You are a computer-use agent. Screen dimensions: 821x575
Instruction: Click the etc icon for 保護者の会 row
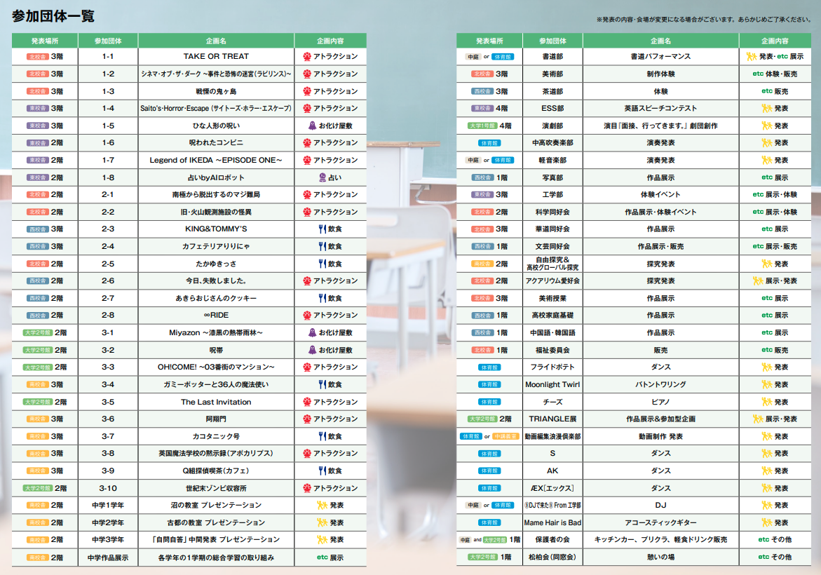pyautogui.click(x=764, y=539)
